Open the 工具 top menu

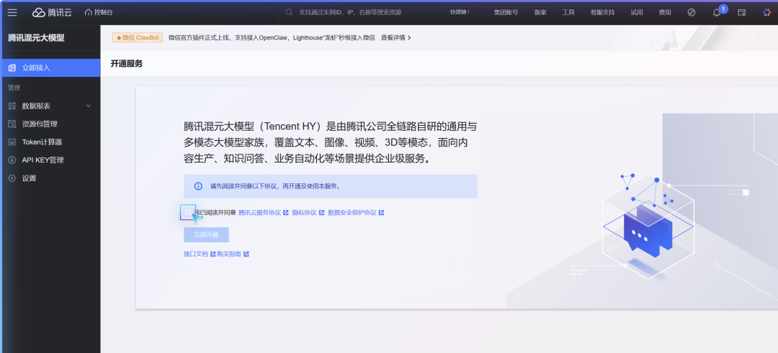568,12
